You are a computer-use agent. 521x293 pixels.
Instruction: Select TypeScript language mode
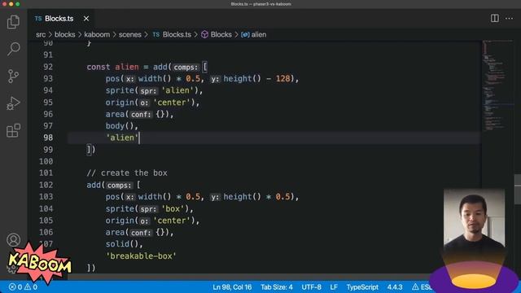coord(362,287)
